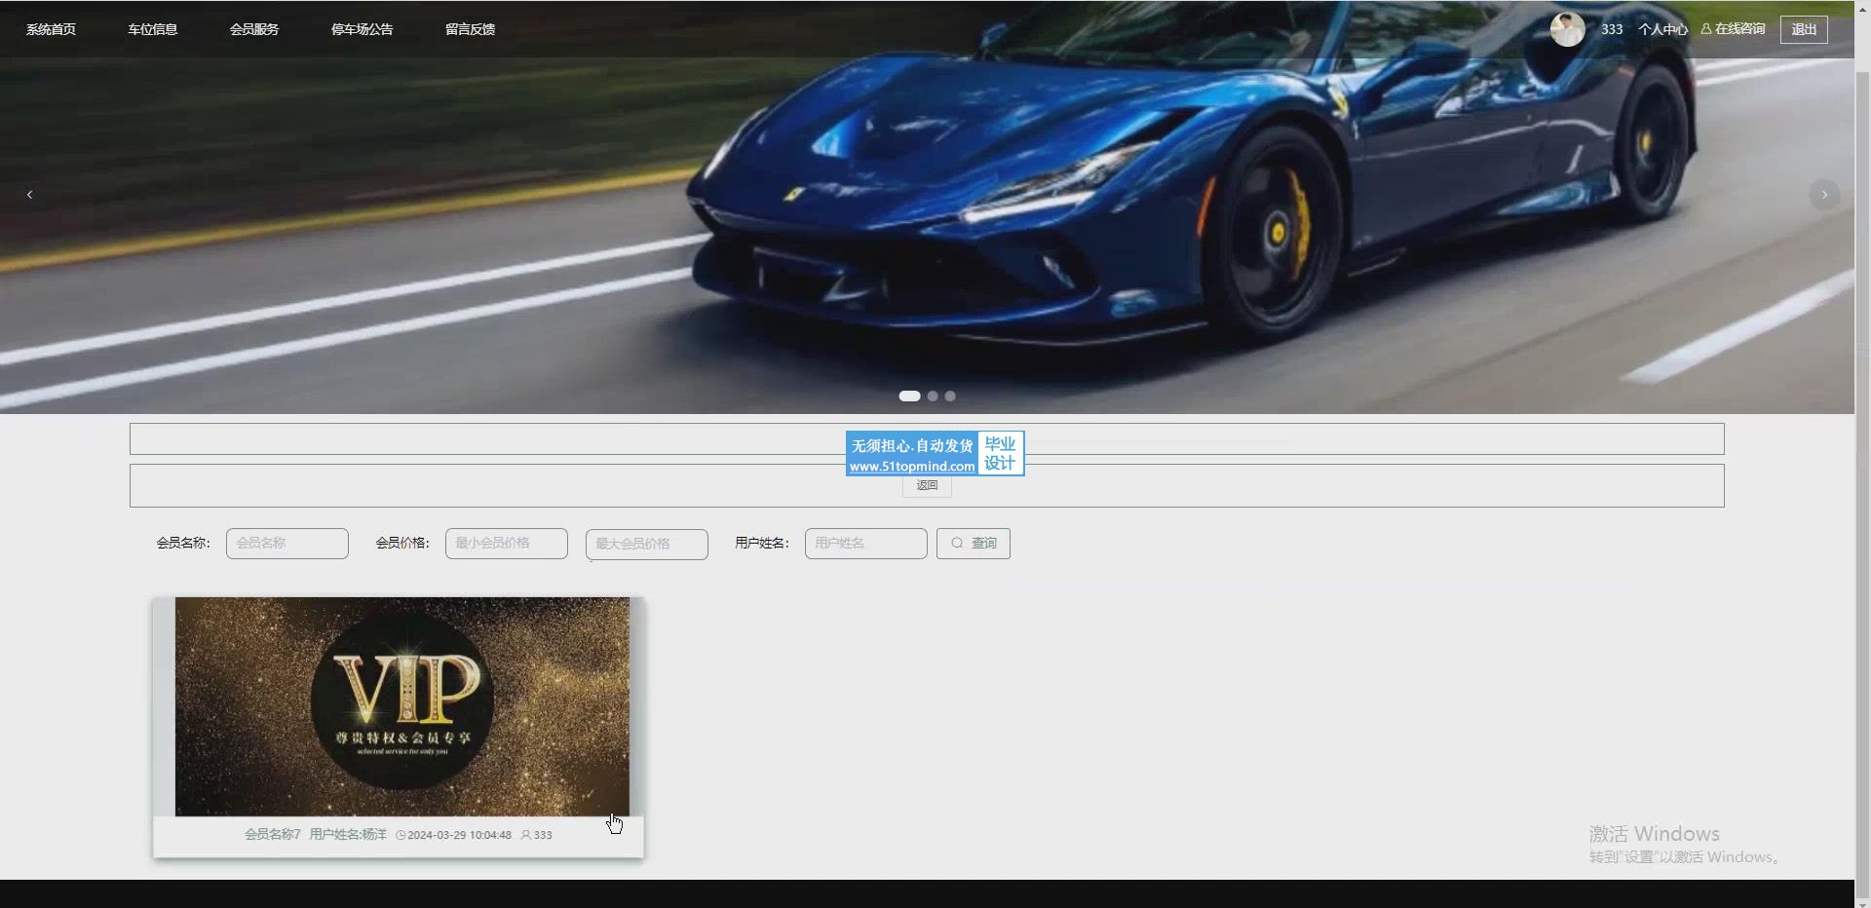Viewport: 1871px width, 908px height.
Task: Go to previous carousel slide arrow
Action: point(30,195)
